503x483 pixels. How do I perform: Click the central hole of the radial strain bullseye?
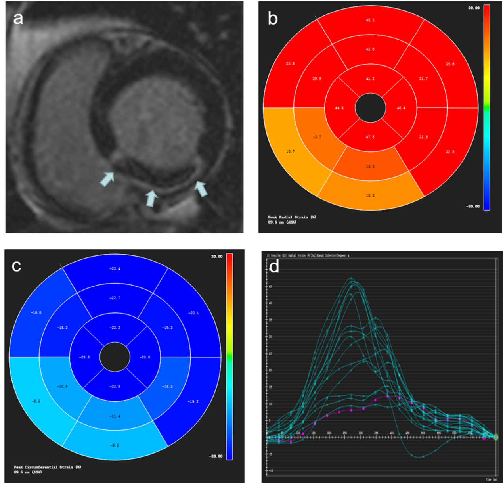370,108
